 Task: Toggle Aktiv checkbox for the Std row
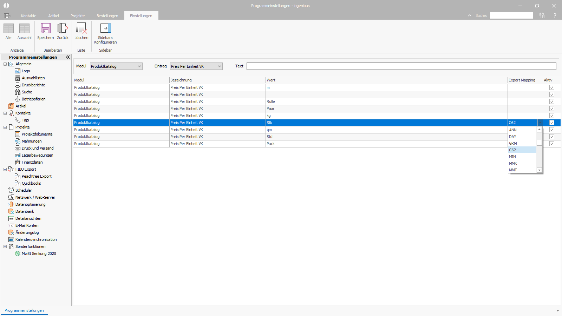[x=551, y=137]
